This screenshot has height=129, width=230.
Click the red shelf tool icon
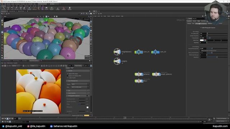point(64,8)
